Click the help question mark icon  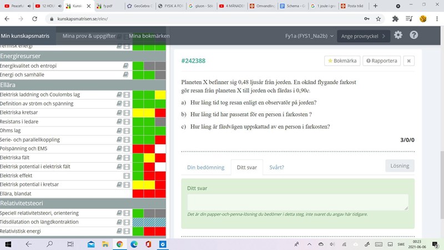point(414,35)
